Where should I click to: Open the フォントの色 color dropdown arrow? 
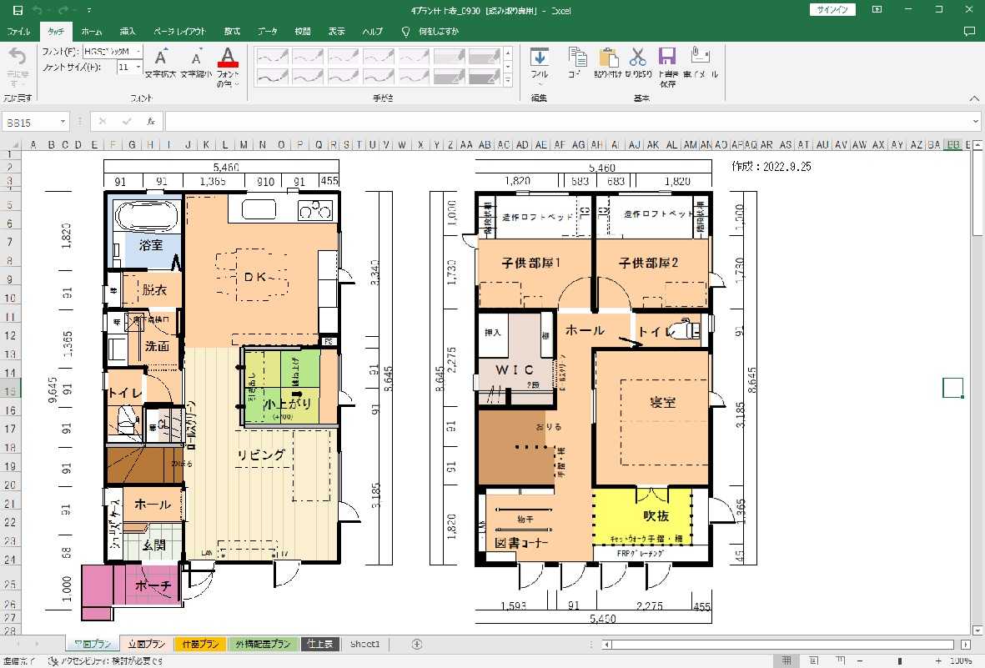point(238,84)
